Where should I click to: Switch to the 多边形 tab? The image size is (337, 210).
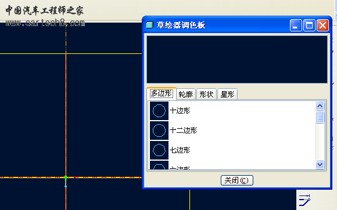[162, 93]
